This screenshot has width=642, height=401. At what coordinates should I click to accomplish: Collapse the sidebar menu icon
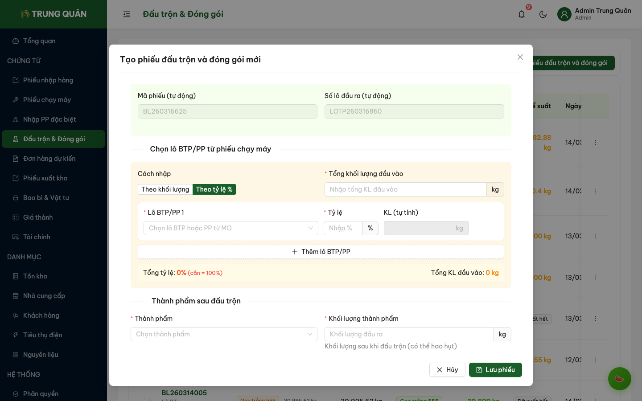(x=127, y=14)
